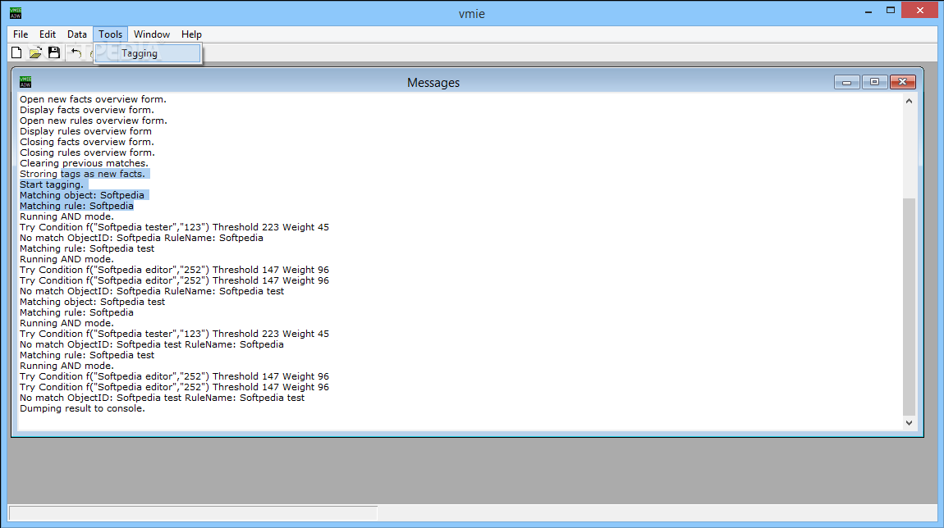Maximize the Messages child window
944x528 pixels.
pyautogui.click(x=875, y=82)
